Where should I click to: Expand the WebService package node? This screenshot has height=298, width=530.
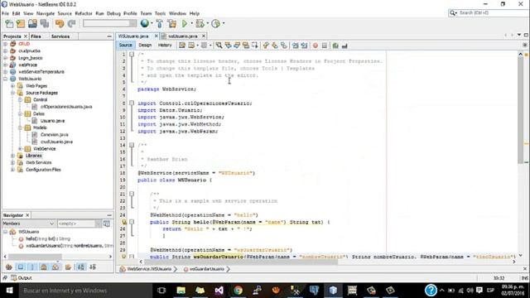pos(20,149)
